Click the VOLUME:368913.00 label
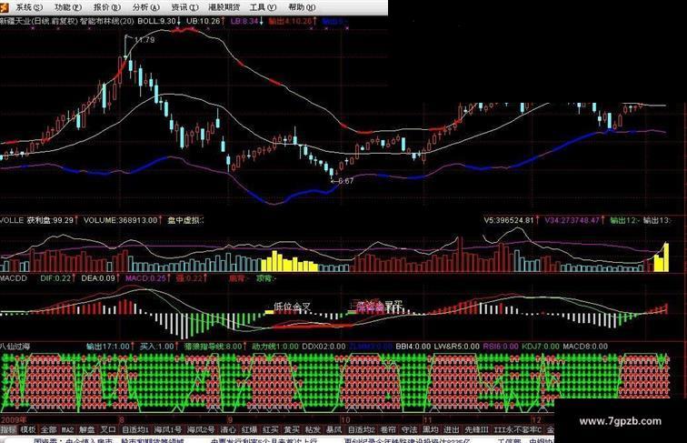This screenshot has height=443, width=687. tap(123, 220)
